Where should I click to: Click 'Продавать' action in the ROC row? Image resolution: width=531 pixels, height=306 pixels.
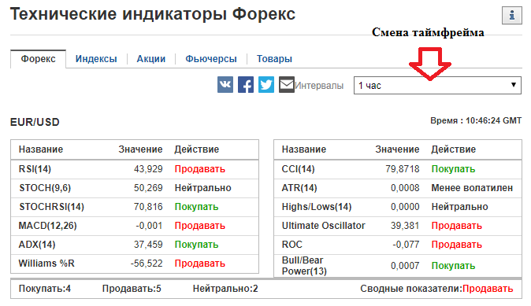[456, 245]
